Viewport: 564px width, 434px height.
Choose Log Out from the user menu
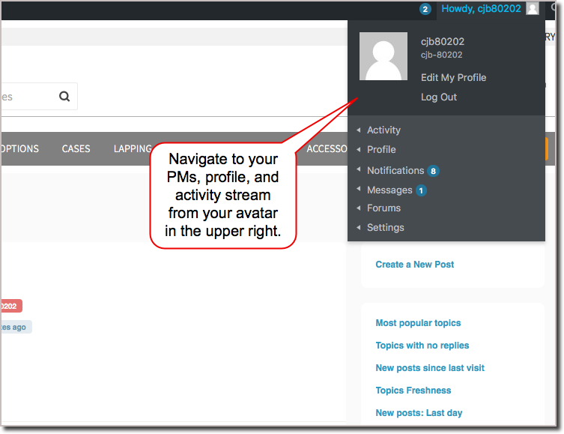(x=439, y=97)
